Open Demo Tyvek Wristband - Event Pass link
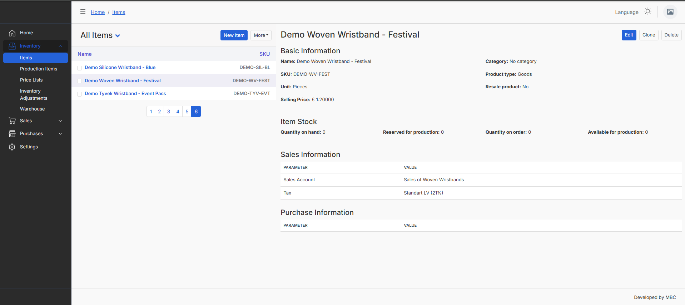 pos(125,94)
